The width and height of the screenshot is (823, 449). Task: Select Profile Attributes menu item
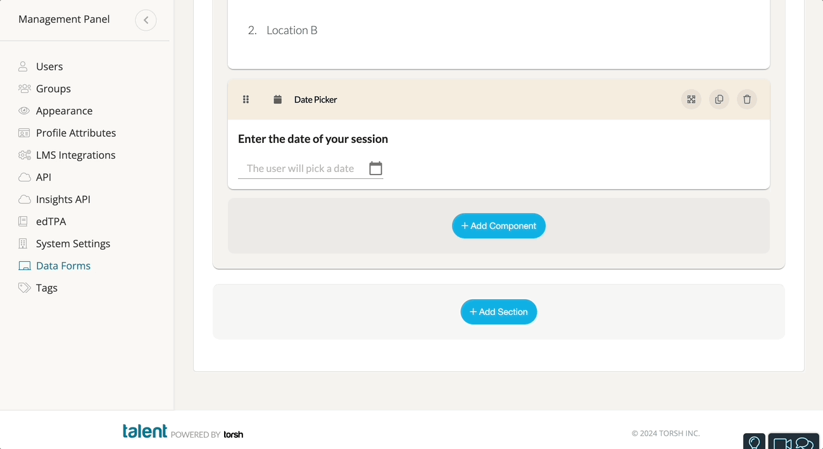tap(76, 133)
